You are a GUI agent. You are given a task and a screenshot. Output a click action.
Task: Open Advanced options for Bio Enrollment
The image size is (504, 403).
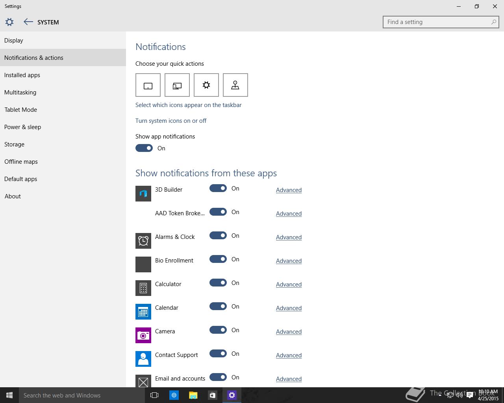[289, 261]
